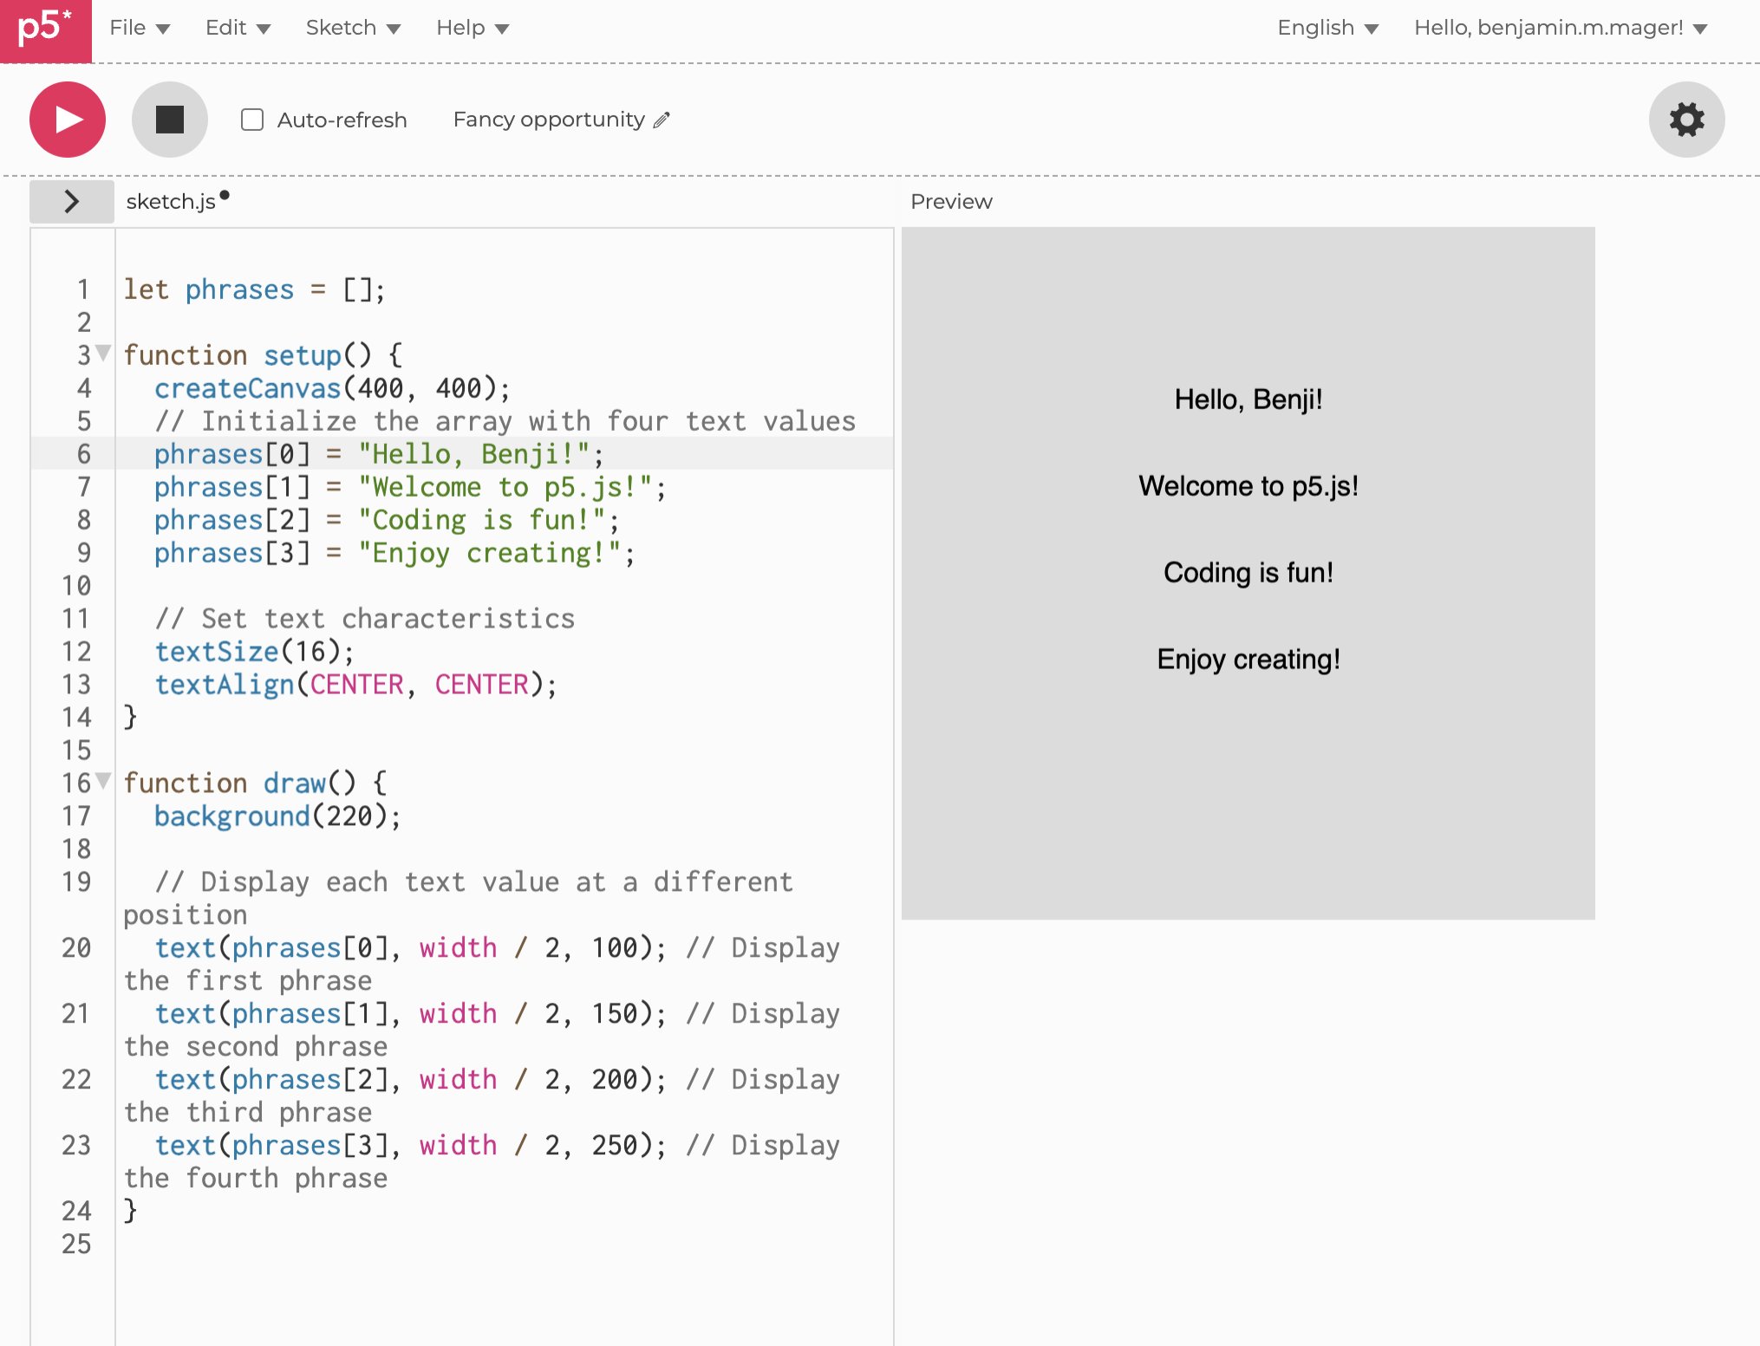Collapse the draw function fold arrow

tap(102, 780)
